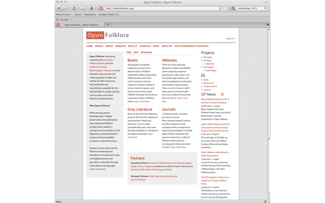Open the Convert toolbar dropdown

[65, 20]
